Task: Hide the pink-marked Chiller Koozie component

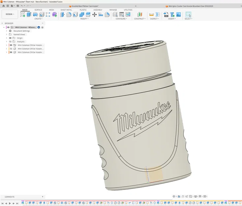Action: [x=11, y=45]
